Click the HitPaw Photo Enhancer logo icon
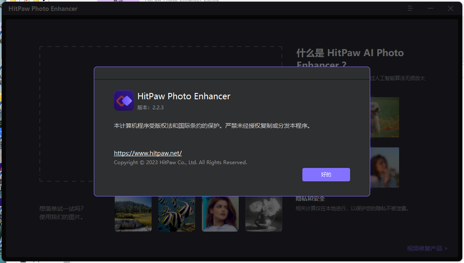 124,101
